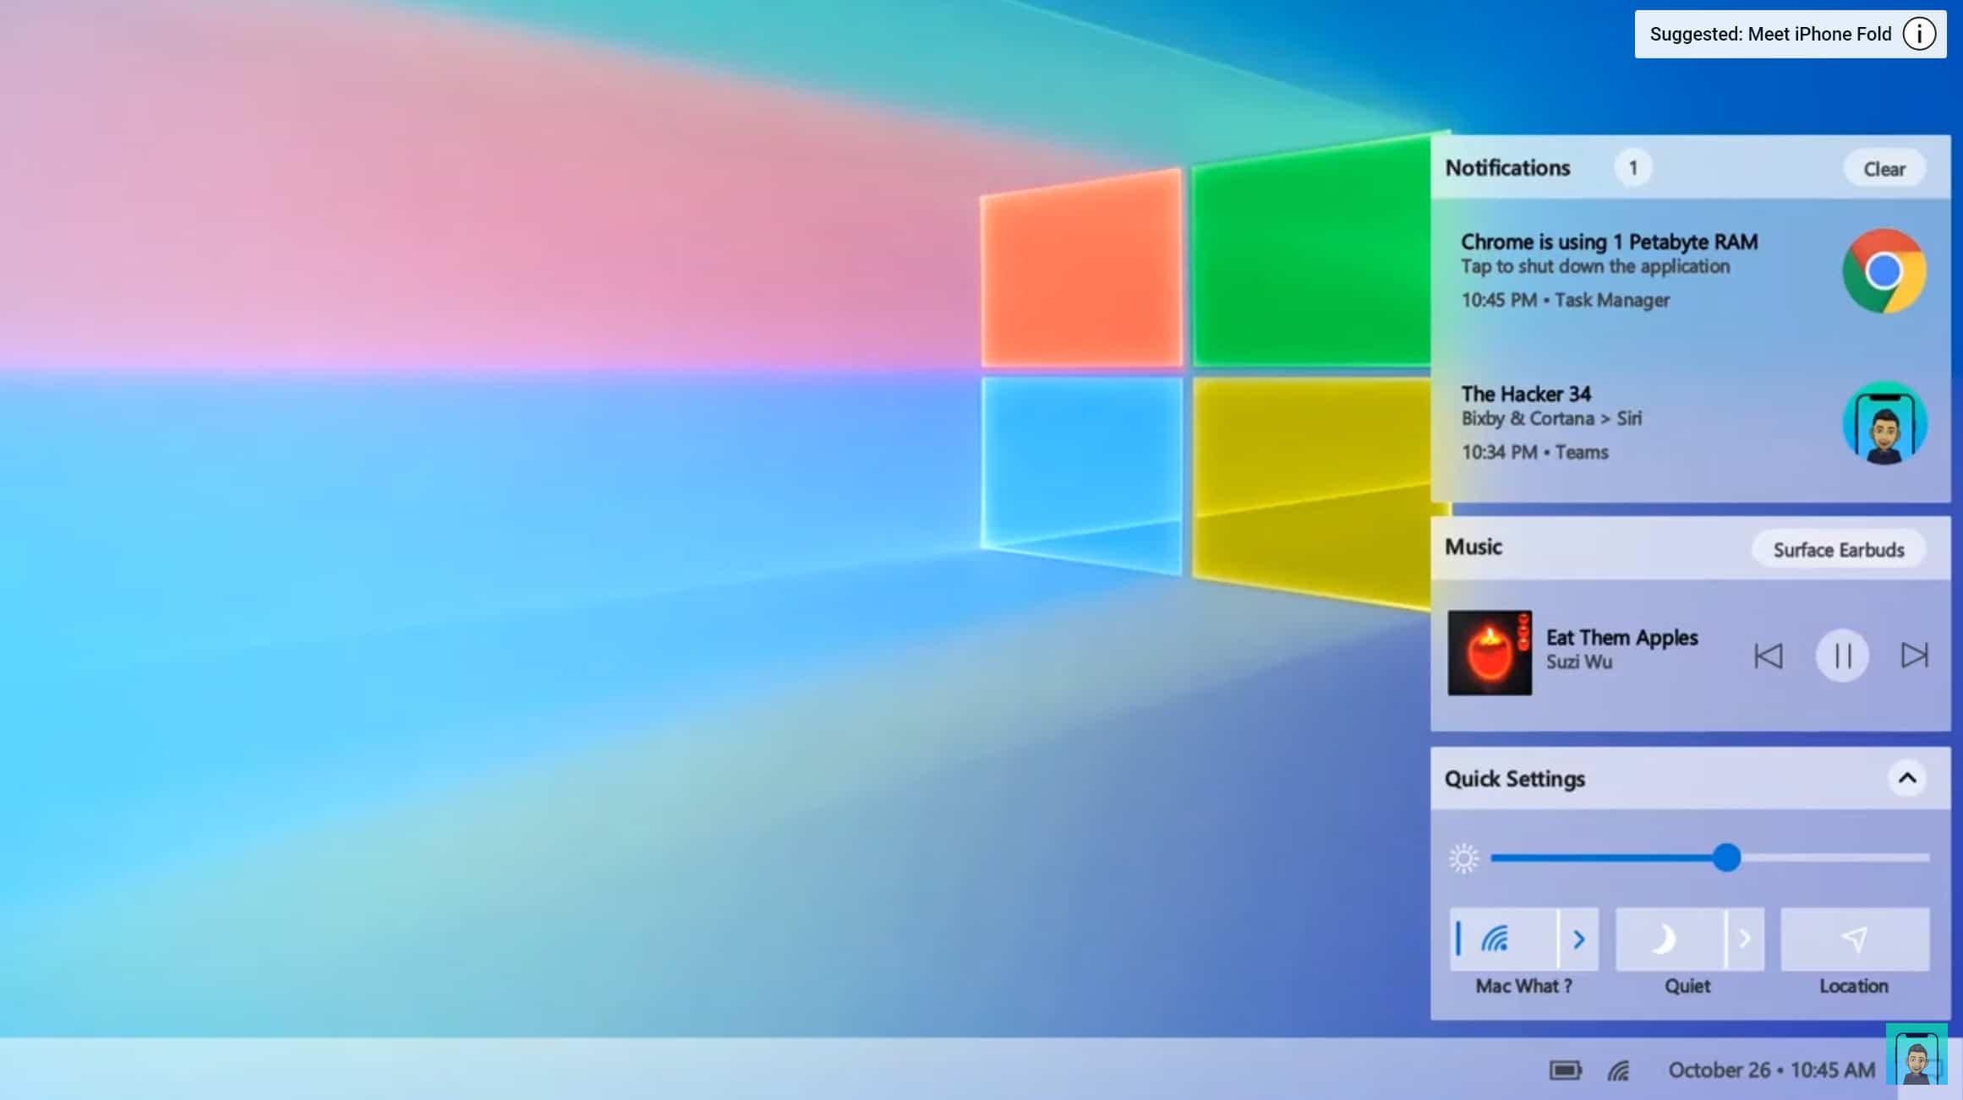Open the user avatar in the taskbar
The image size is (1963, 1100).
1917,1054
